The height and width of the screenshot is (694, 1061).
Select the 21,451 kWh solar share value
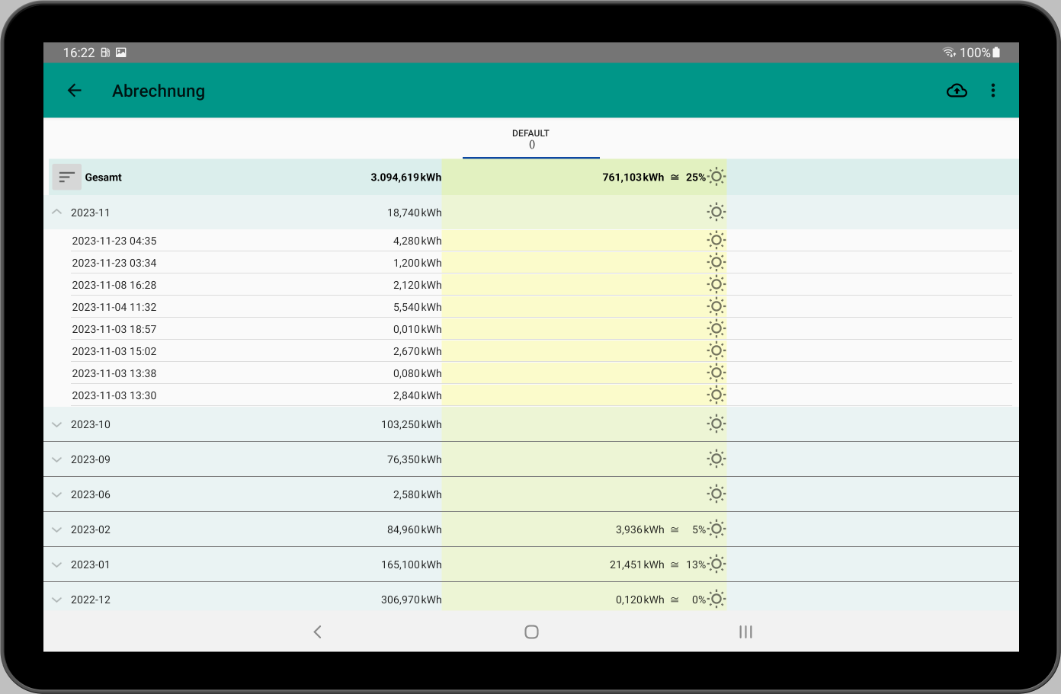tap(637, 564)
